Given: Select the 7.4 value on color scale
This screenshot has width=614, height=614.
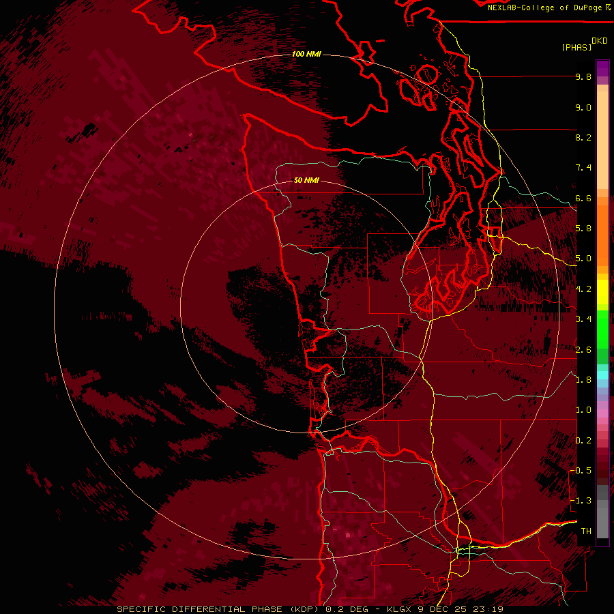Looking at the screenshot, I should point(583,168).
